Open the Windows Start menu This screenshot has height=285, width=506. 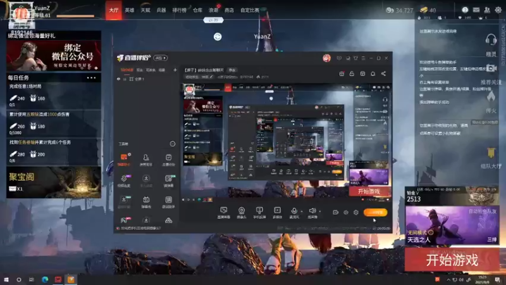6,279
